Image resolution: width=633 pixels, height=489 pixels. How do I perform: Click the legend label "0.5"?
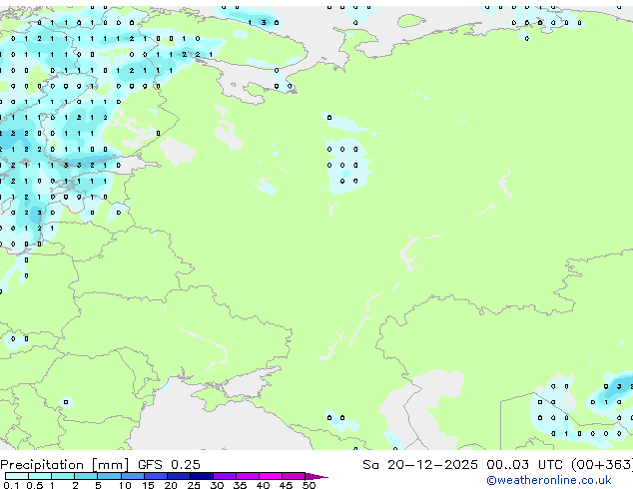pos(35,485)
